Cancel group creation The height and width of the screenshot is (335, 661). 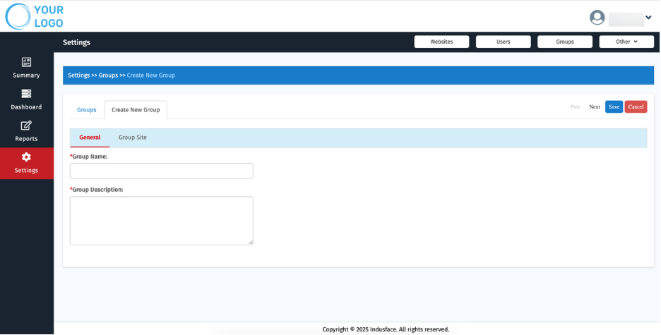click(x=636, y=107)
